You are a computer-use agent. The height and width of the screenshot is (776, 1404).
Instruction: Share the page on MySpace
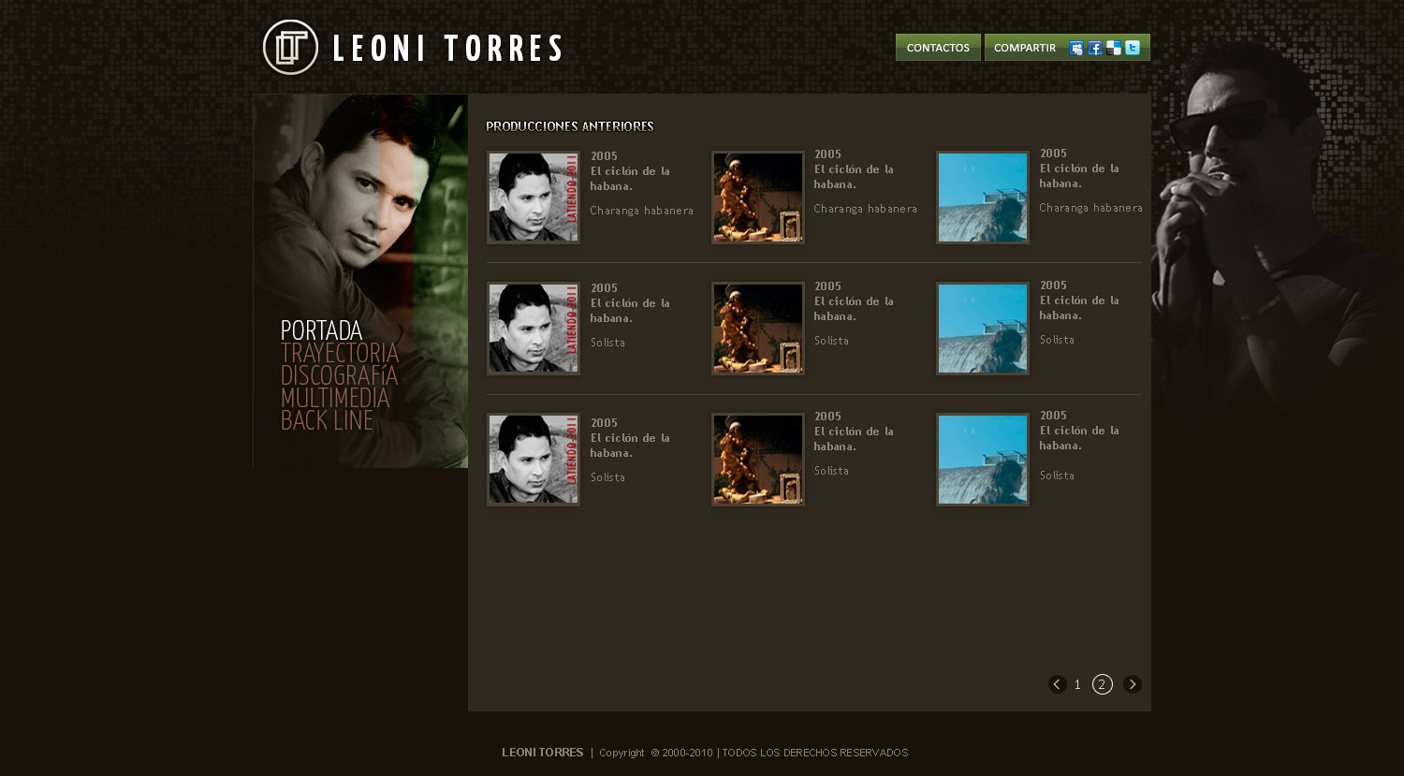1076,49
